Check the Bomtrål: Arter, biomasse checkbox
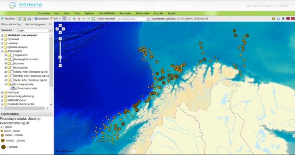 click(12, 76)
